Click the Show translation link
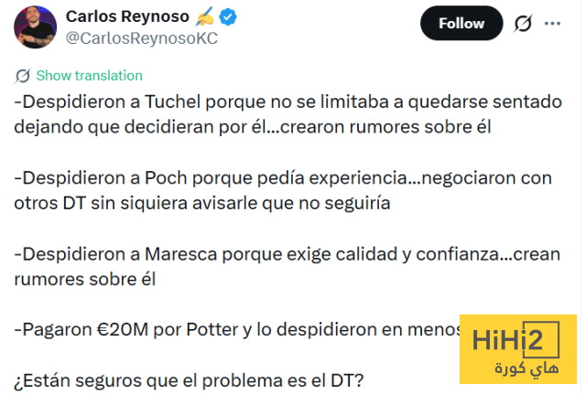The height and width of the screenshot is (394, 586). click(x=89, y=75)
